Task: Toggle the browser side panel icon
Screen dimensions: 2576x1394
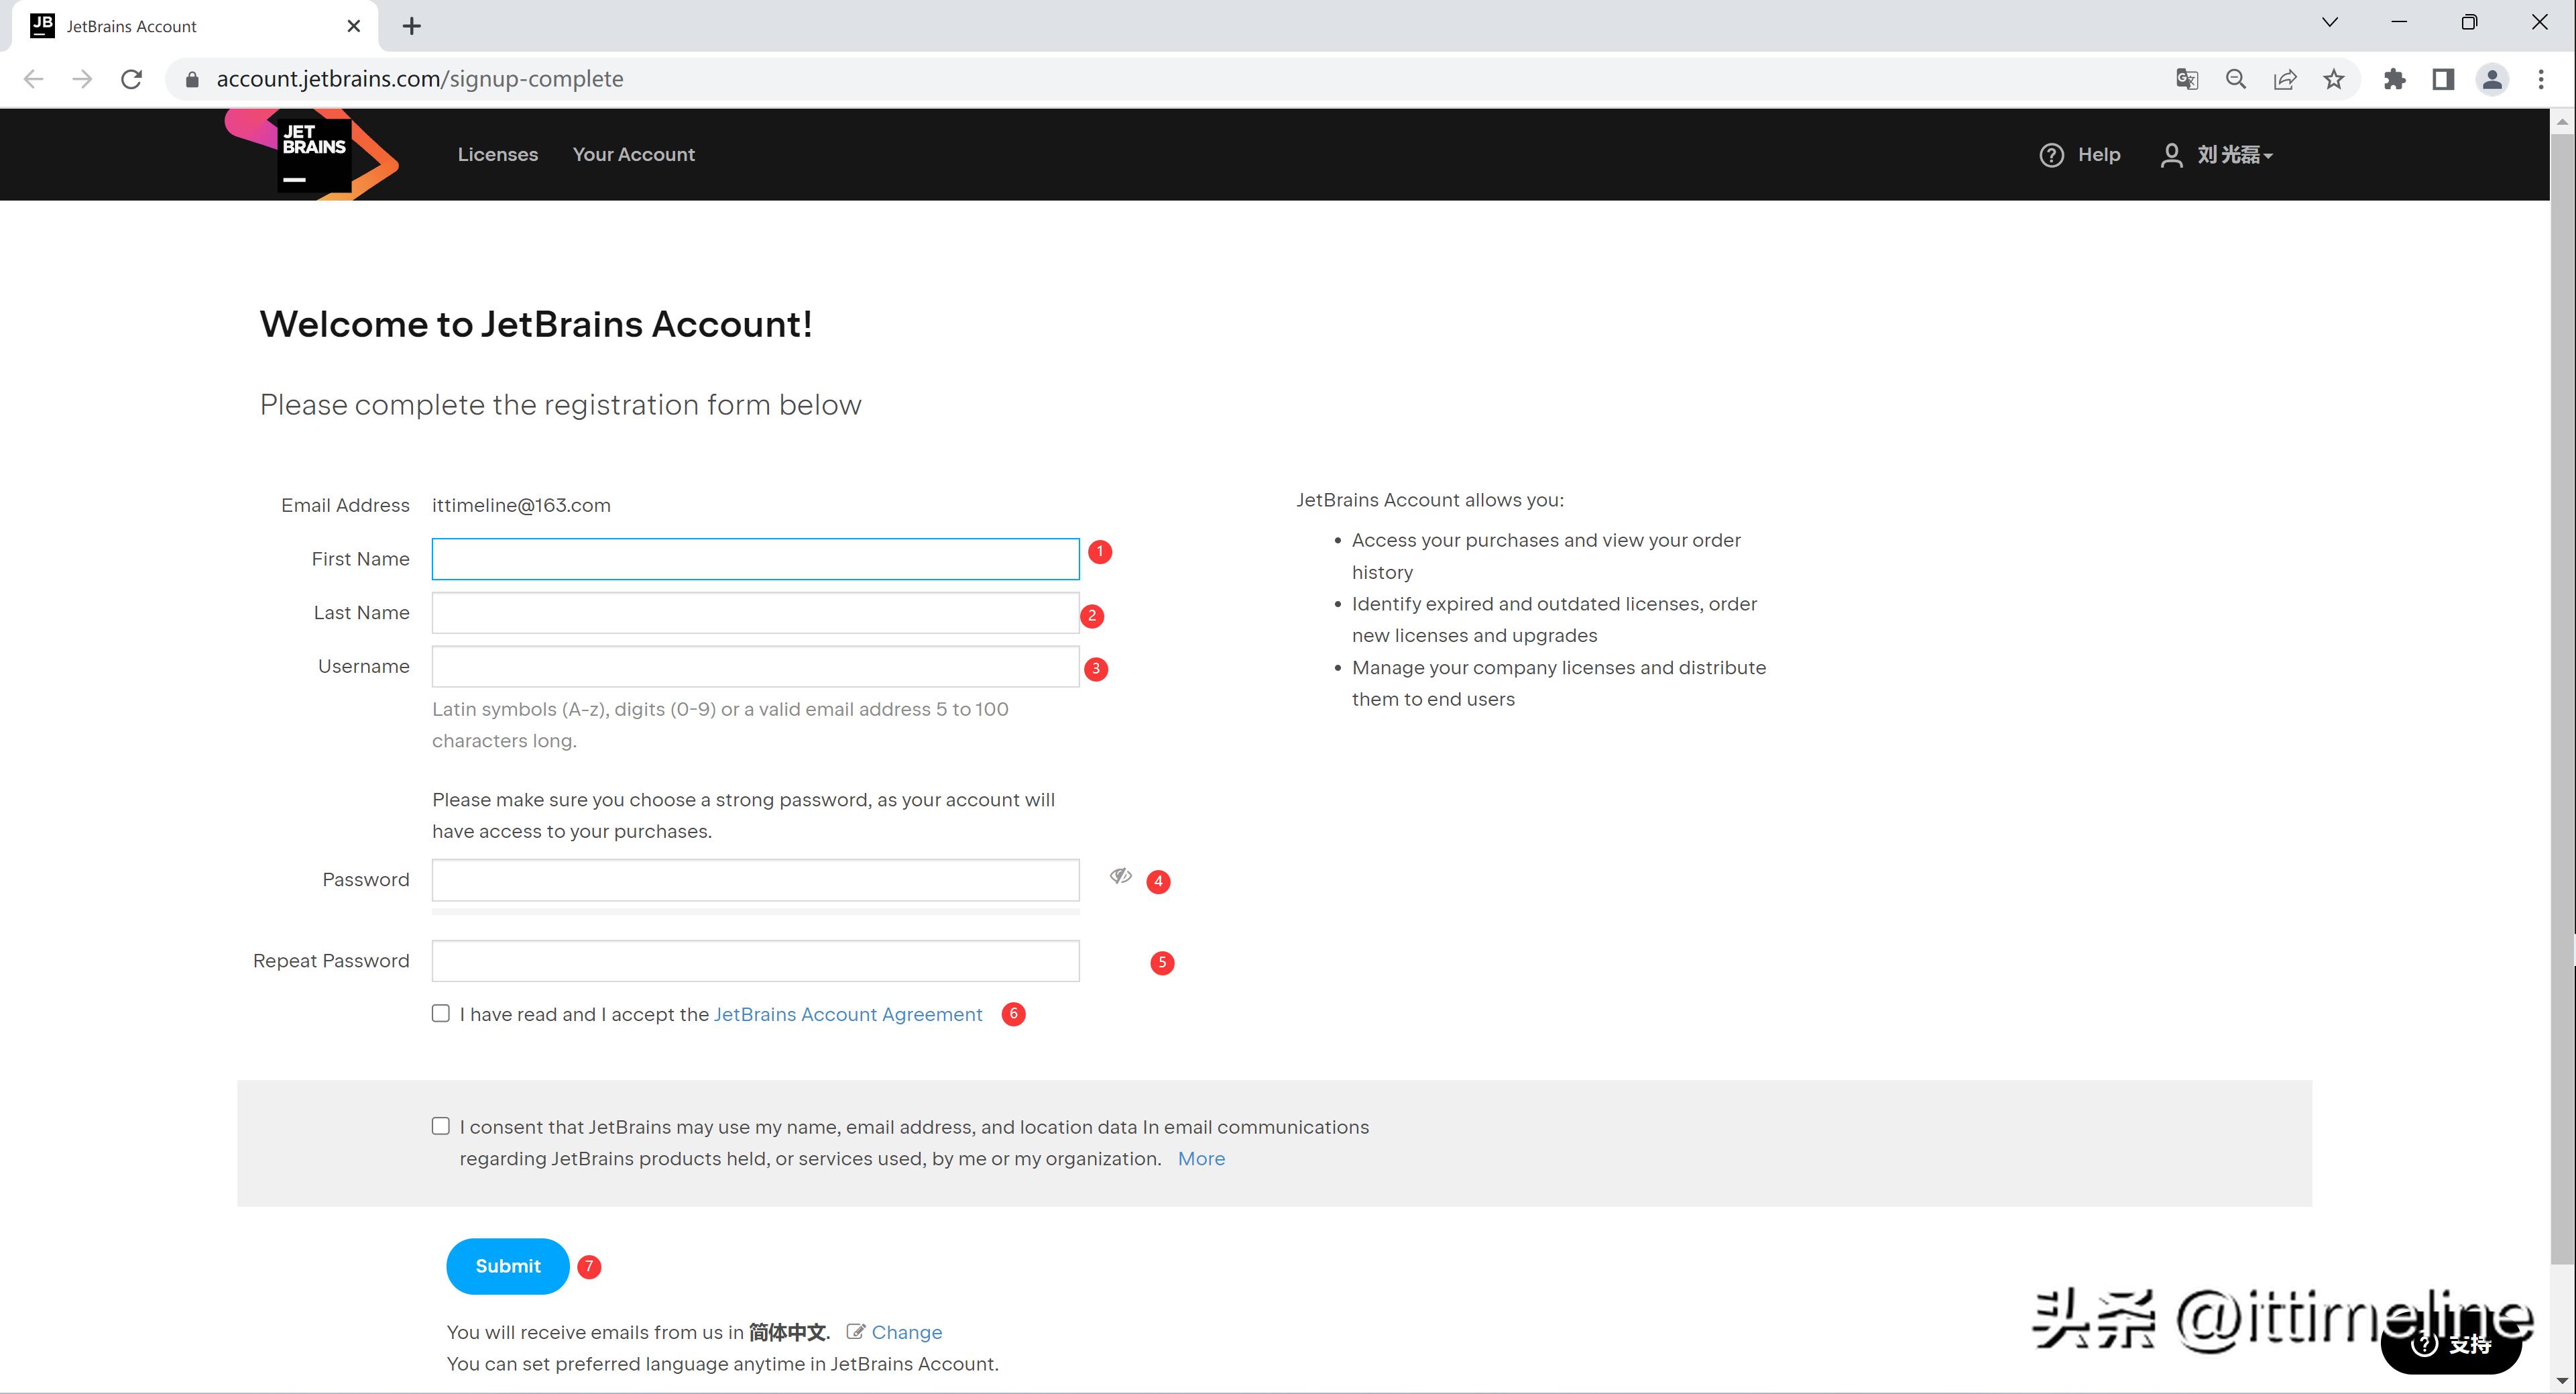Action: tap(2443, 79)
